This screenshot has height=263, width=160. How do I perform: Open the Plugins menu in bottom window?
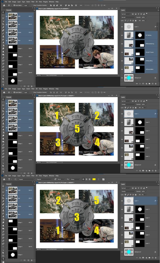pos(45,176)
